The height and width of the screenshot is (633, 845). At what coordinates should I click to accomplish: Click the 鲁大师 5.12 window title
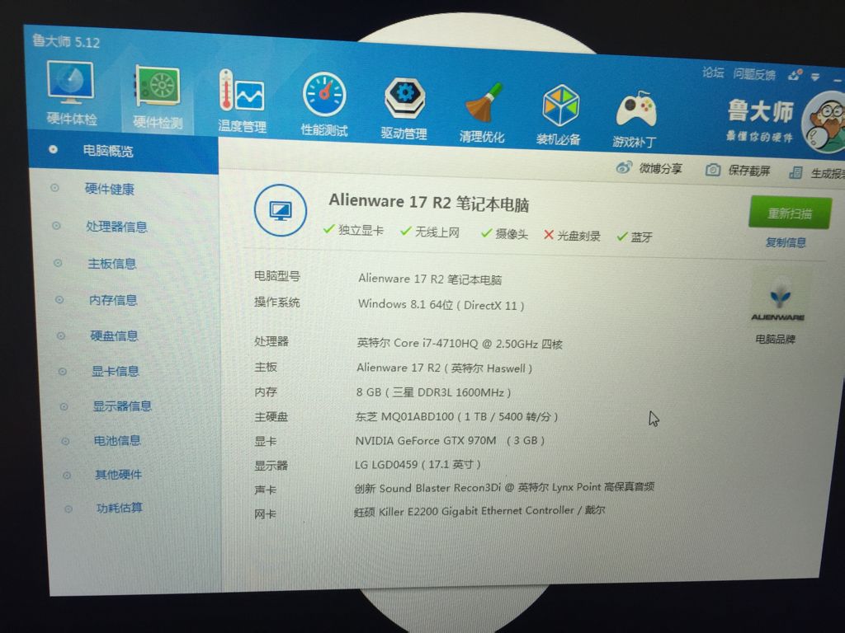point(66,41)
